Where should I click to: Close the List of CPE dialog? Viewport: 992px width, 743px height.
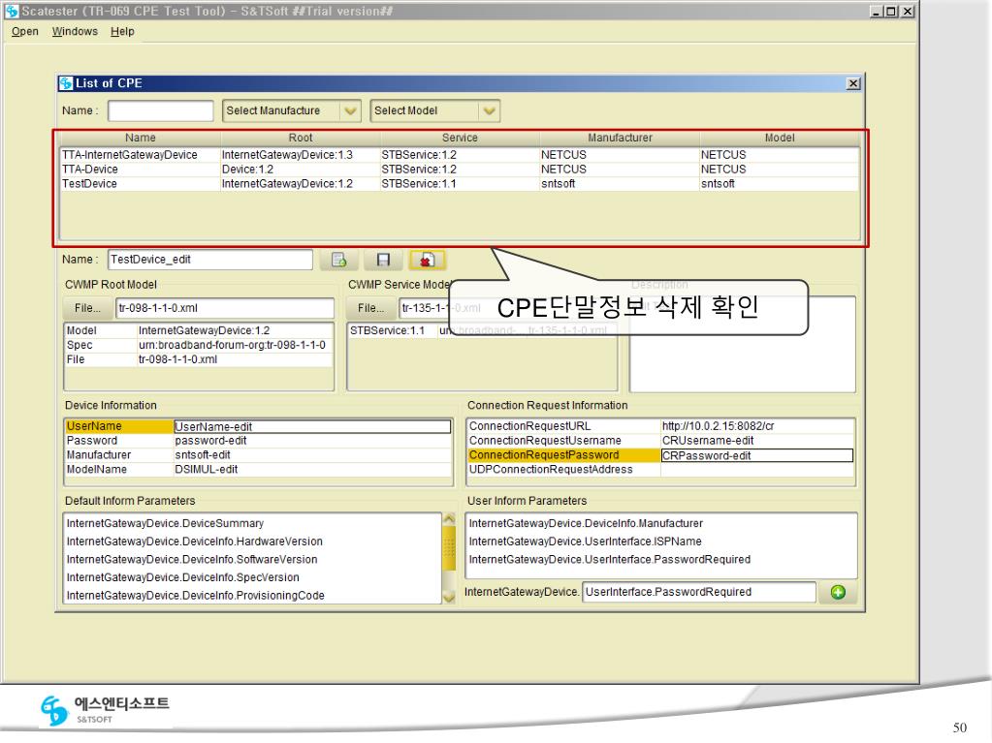pyautogui.click(x=852, y=83)
